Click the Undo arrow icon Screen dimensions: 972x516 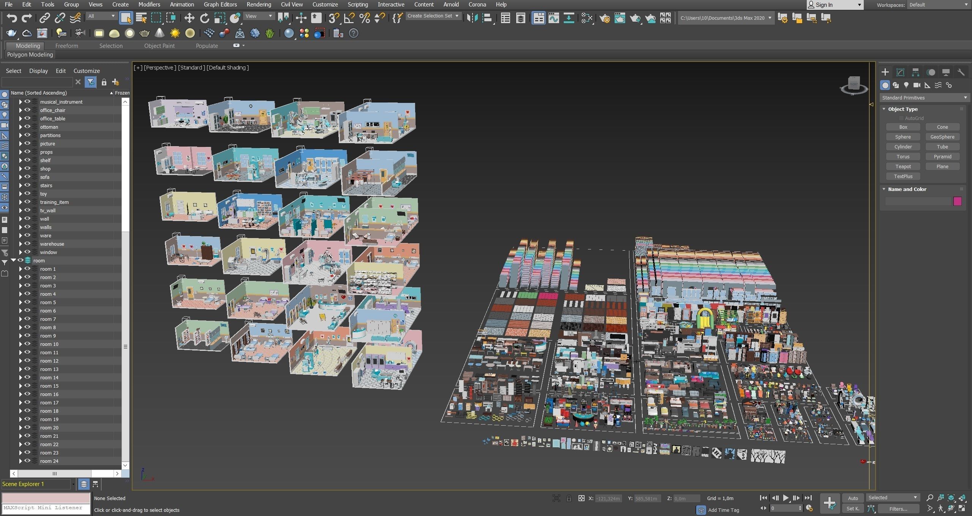coord(12,18)
